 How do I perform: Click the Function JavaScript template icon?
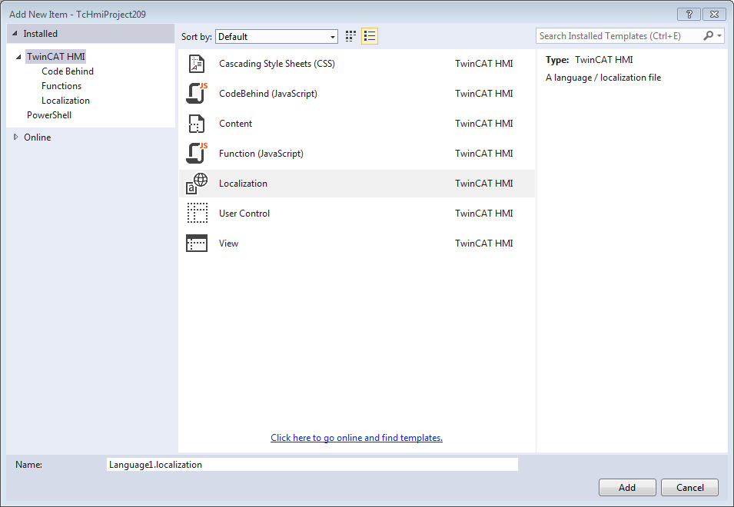click(197, 154)
